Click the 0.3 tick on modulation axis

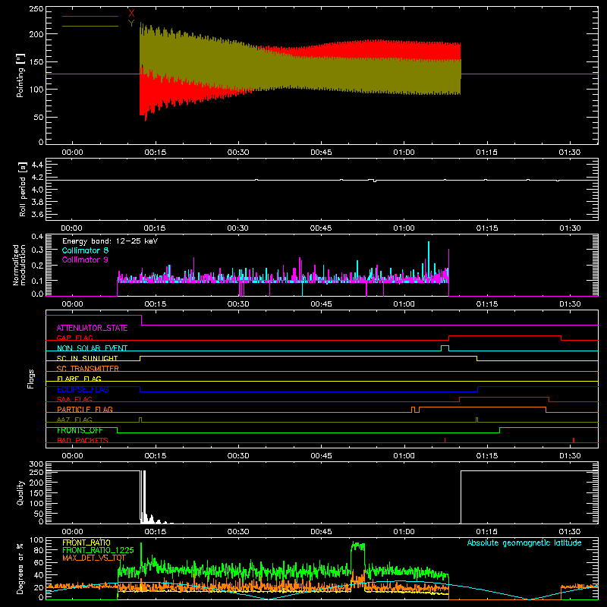(37, 250)
